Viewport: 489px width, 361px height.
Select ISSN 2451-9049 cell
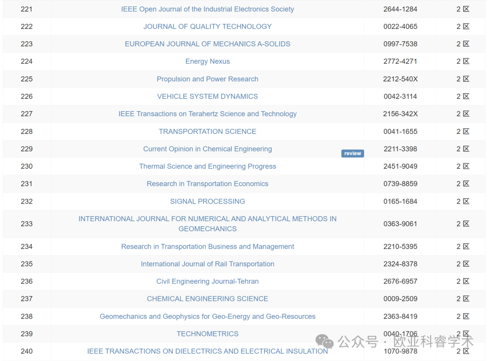click(400, 166)
